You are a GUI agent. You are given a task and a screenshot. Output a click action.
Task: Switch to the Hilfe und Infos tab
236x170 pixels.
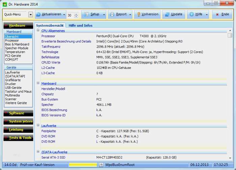pos(80,25)
